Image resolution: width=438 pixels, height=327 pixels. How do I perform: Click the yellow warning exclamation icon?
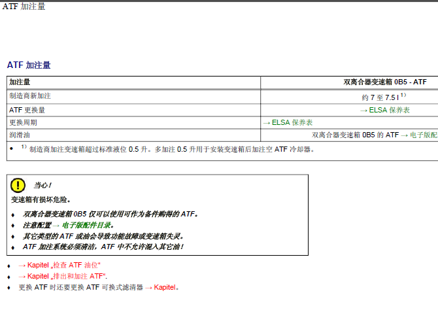point(18,185)
